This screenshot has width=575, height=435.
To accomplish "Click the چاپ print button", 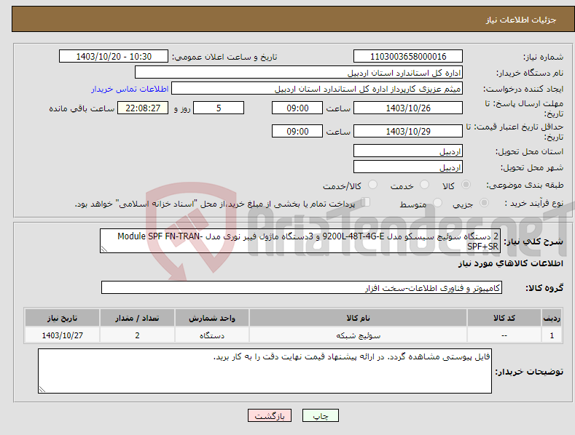I will click(x=320, y=415).
